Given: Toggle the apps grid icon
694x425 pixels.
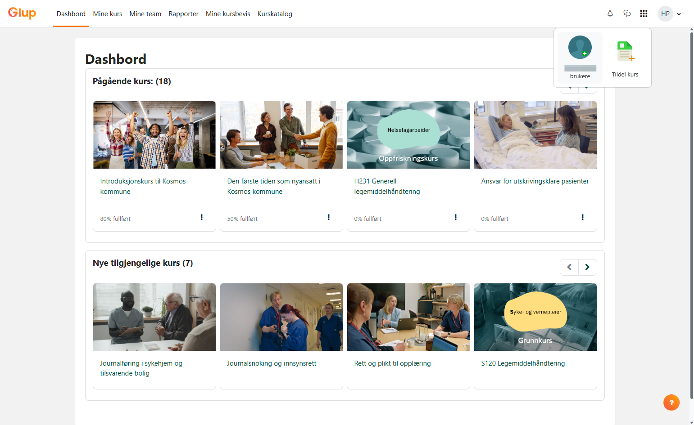Looking at the screenshot, I should pyautogui.click(x=644, y=13).
